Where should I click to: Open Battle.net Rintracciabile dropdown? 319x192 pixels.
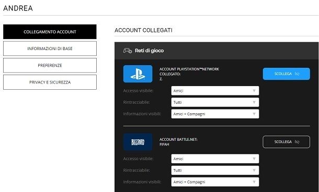tap(215, 170)
